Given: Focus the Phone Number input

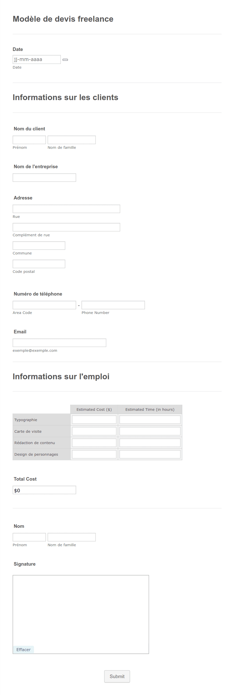Looking at the screenshot, I should coord(113,305).
